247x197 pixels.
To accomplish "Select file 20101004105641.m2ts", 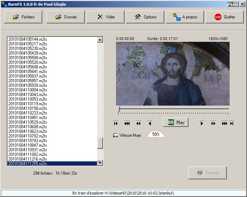I will (x=52, y=71).
